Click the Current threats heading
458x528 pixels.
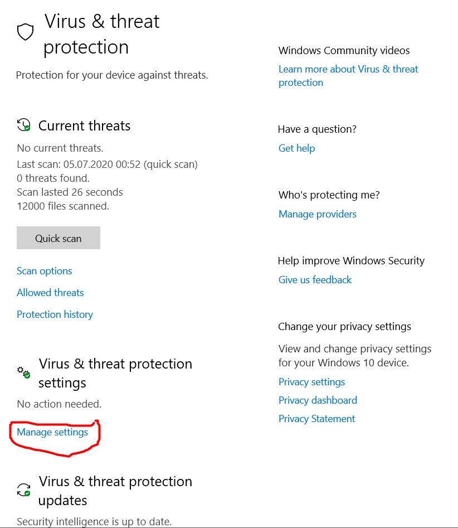(85, 125)
